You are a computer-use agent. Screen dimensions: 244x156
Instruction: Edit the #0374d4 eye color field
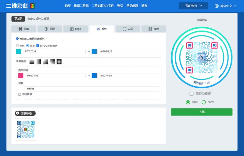(128, 76)
